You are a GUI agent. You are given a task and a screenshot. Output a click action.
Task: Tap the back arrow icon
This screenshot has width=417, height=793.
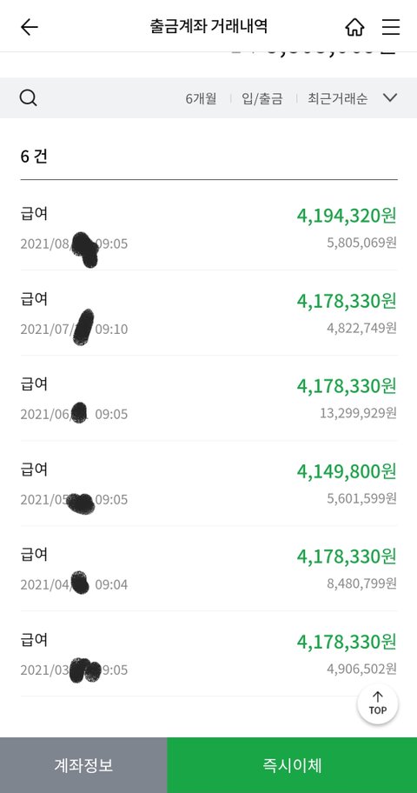click(x=30, y=27)
